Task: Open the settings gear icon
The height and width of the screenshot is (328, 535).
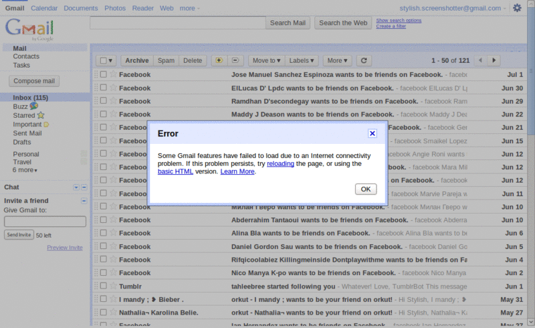Action: (517, 8)
